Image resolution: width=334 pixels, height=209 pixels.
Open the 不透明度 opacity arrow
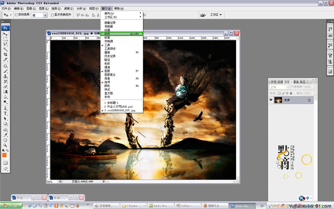pos(314,87)
